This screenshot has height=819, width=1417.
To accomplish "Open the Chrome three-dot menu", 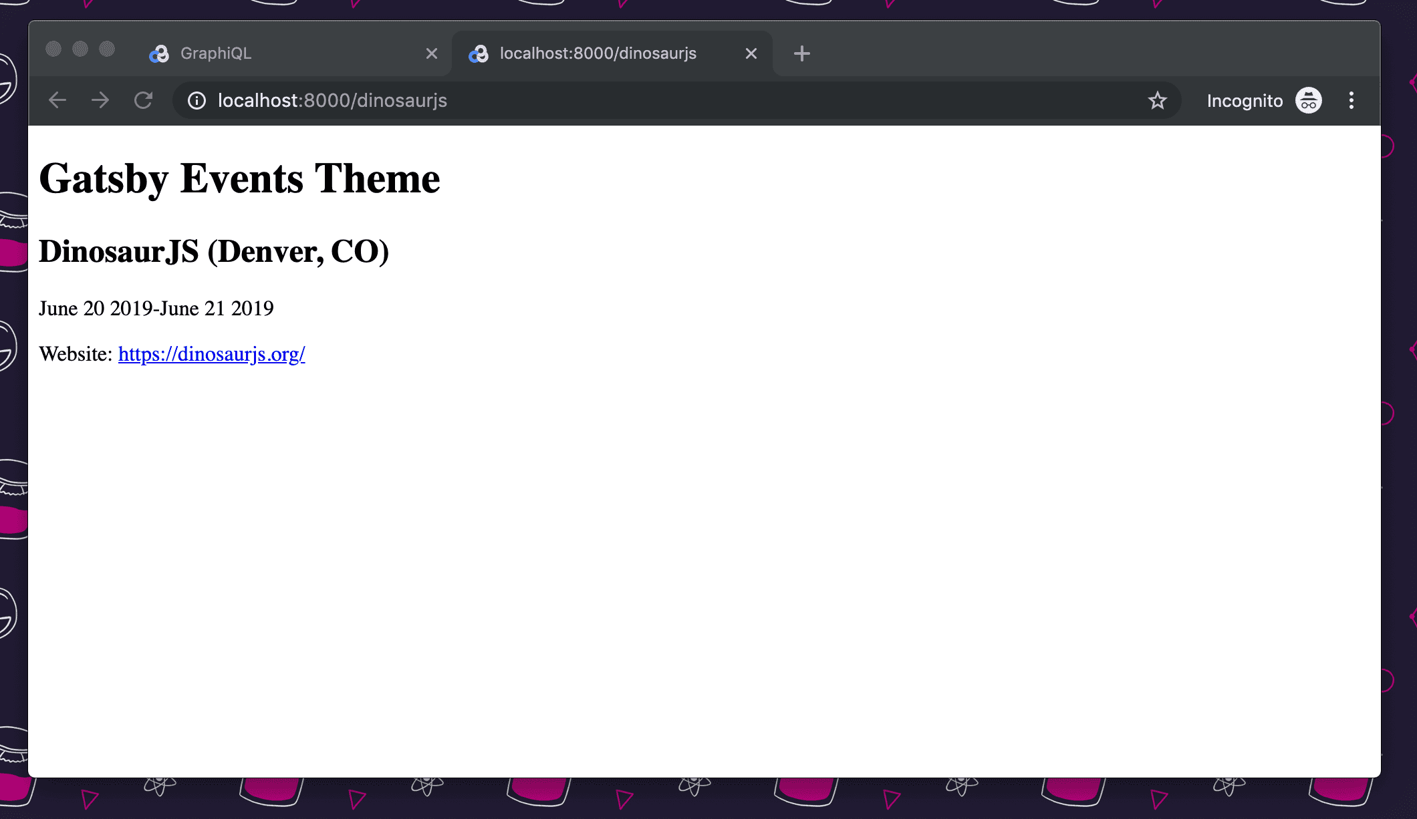I will (1351, 101).
